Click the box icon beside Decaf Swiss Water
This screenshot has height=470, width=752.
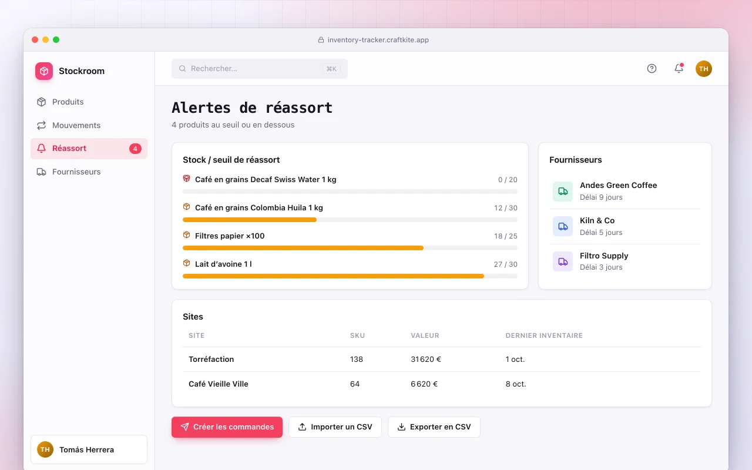(x=187, y=179)
